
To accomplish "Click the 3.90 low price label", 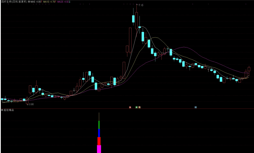I will pyautogui.click(x=31, y=104).
